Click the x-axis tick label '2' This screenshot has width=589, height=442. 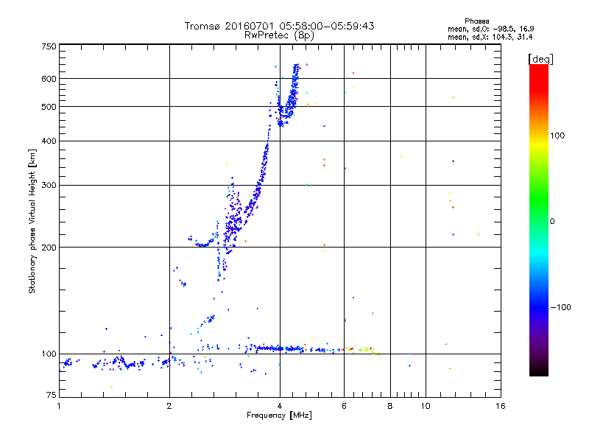click(x=169, y=406)
